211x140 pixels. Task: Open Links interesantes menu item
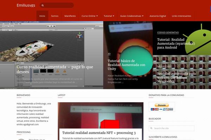(x=181, y=16)
